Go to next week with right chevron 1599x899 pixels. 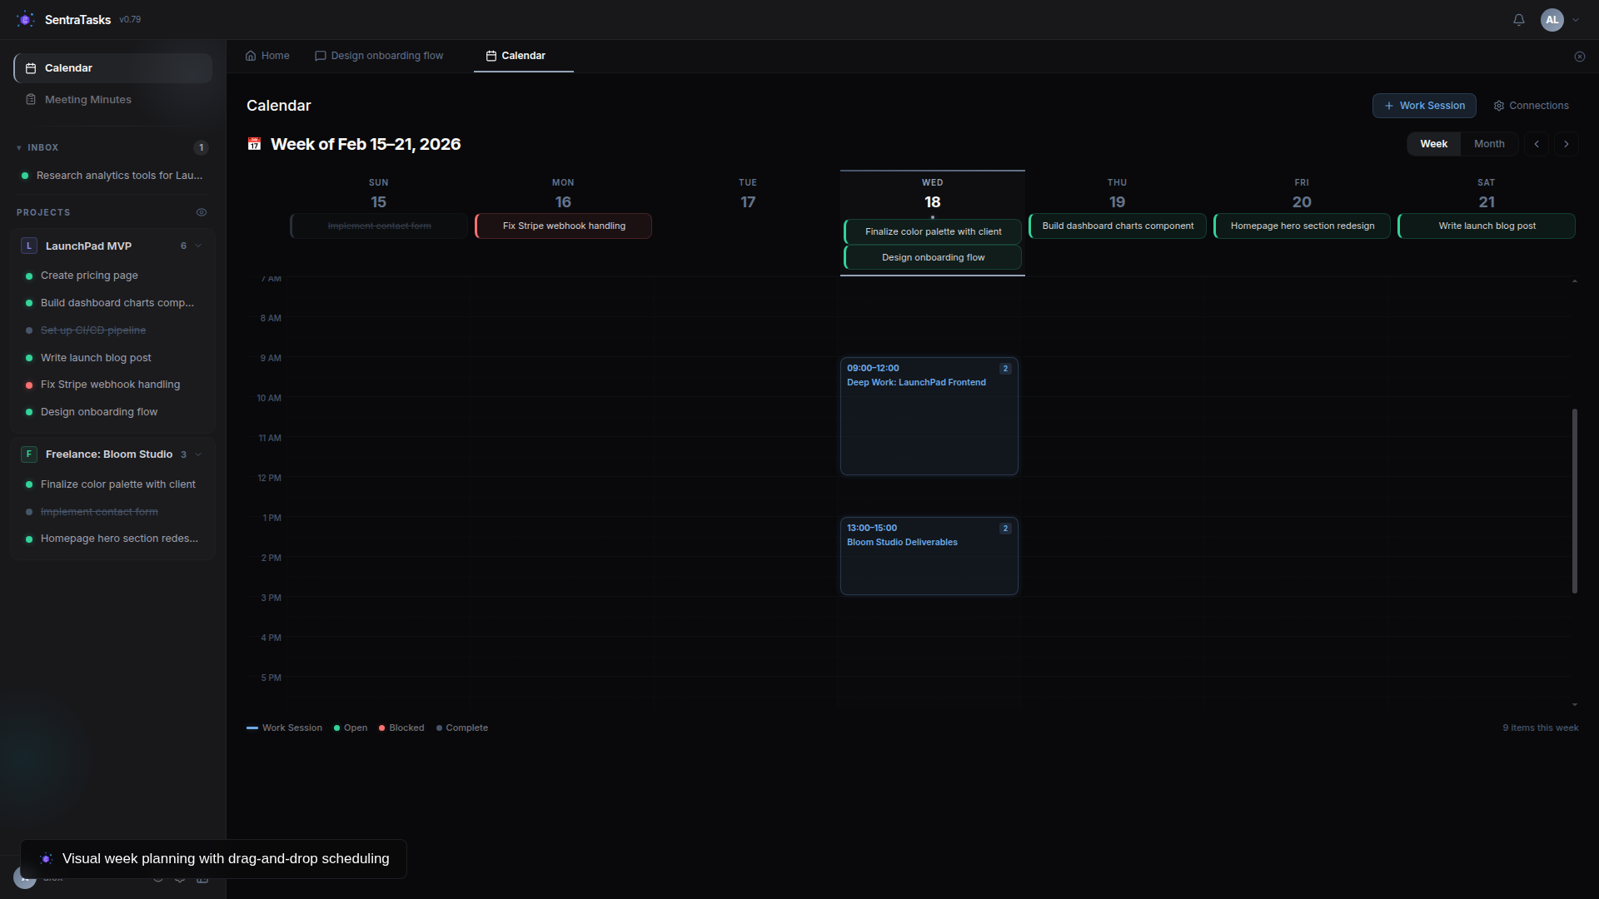click(1567, 143)
